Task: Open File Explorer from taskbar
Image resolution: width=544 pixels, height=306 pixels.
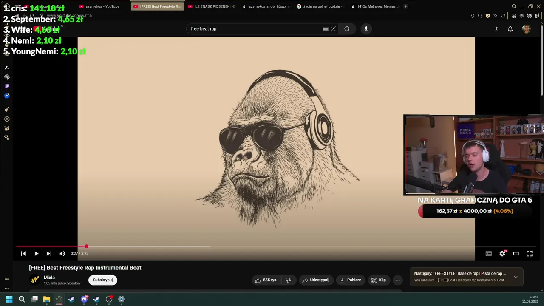Action: [47, 299]
